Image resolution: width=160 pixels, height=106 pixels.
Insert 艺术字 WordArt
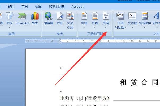click(156, 19)
